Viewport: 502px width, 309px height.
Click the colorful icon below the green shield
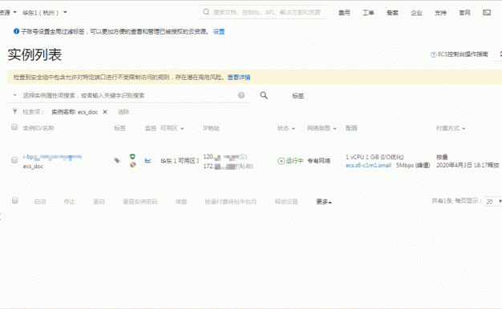coord(132,165)
